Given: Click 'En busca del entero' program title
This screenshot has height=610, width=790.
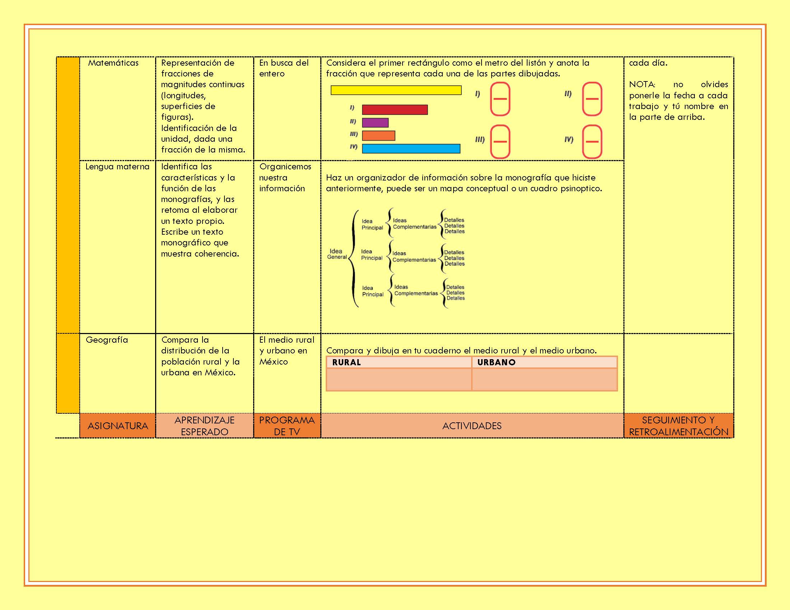Looking at the screenshot, I should coord(284,68).
